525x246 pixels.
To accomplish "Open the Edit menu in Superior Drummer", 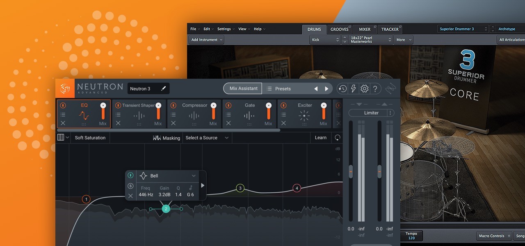I will click(208, 29).
